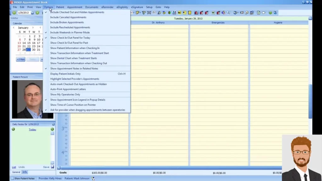
Task: Switch to the Info tab
Action: tap(25, 172)
